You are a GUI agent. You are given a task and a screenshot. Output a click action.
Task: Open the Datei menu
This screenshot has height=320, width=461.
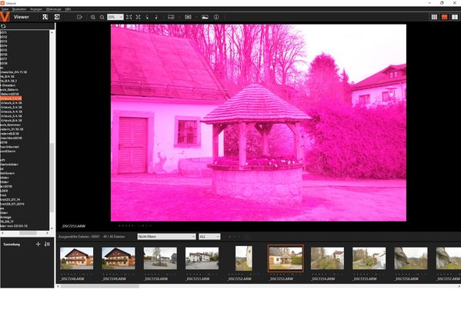click(x=5, y=9)
